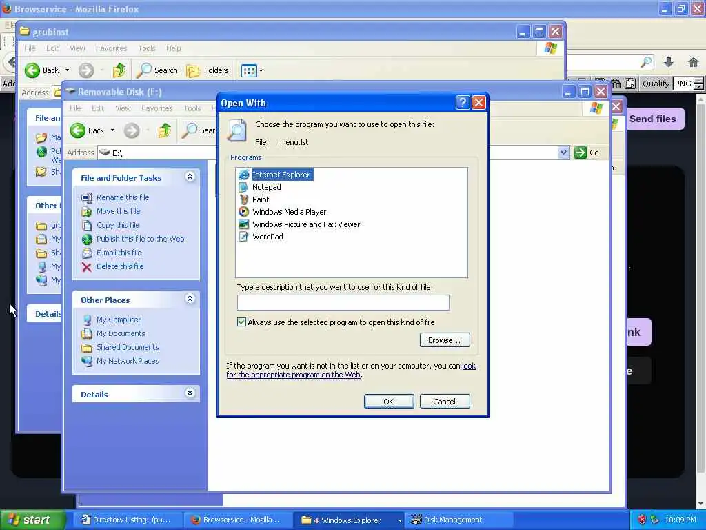Screen dimensions: 706x530
Task: Open View menu in Removable Disk window
Action: click(x=123, y=108)
